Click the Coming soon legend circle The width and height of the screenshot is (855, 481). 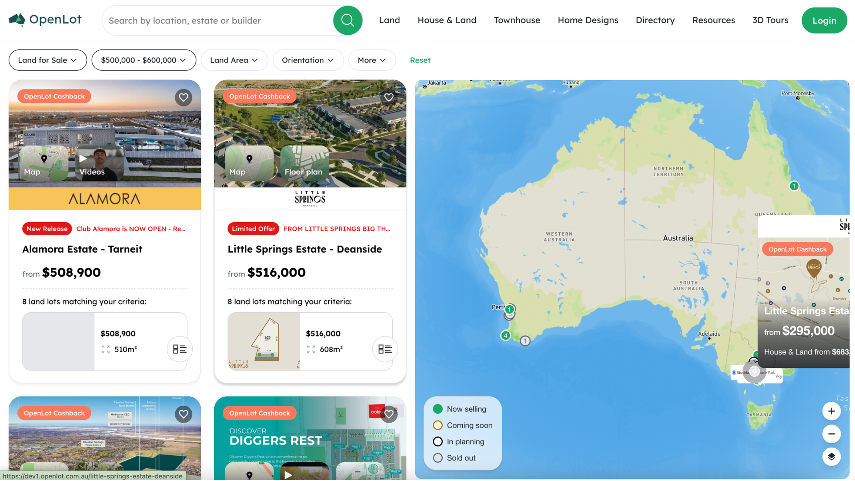click(438, 425)
